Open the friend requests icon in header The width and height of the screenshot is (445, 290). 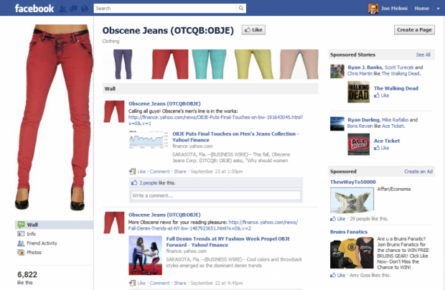pos(62,9)
